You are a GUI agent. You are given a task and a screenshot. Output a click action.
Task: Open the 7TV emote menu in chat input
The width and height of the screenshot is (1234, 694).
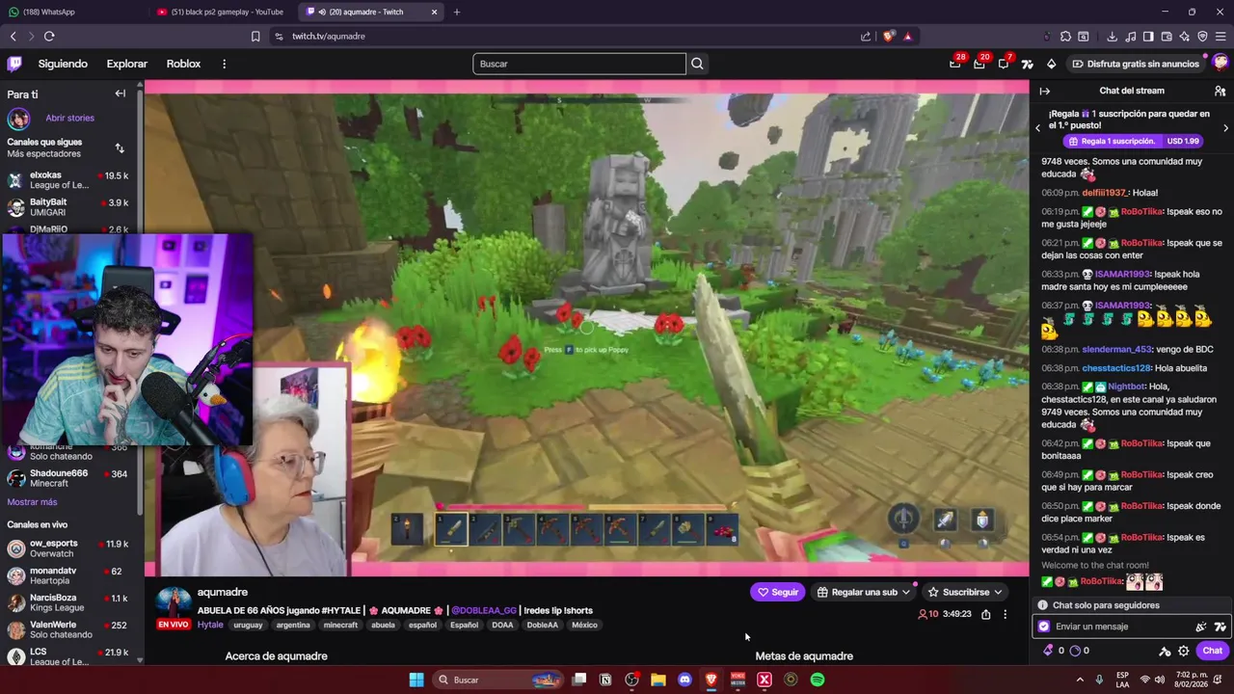[x=1220, y=627]
